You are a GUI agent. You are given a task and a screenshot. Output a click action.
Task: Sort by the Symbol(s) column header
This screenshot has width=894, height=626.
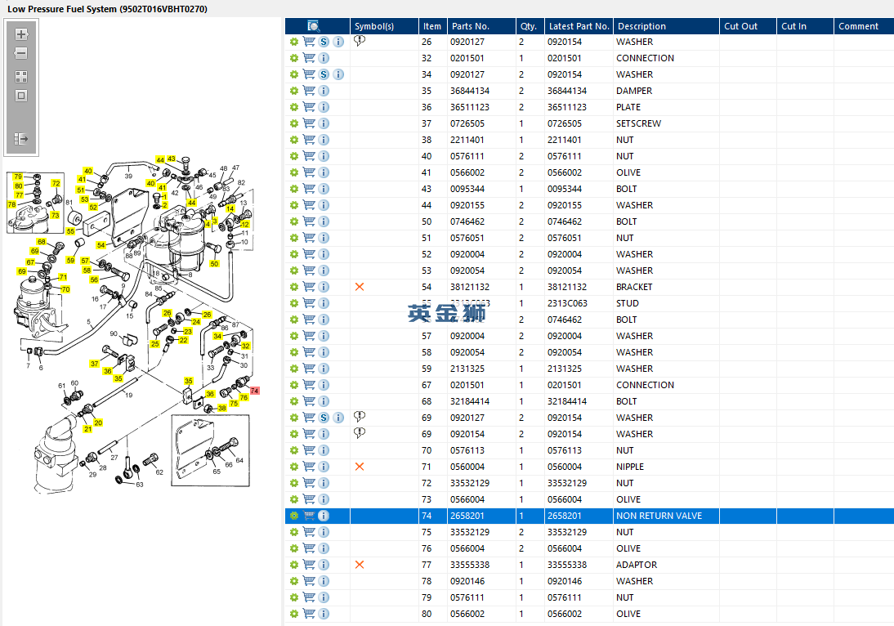tap(384, 26)
